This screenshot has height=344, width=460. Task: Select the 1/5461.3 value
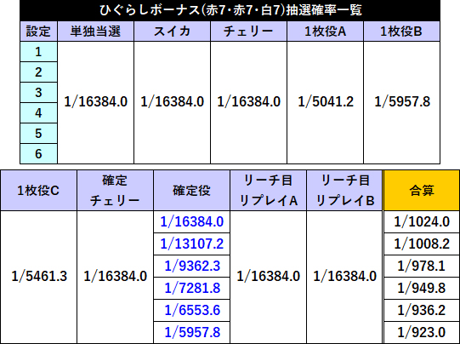coord(39,277)
